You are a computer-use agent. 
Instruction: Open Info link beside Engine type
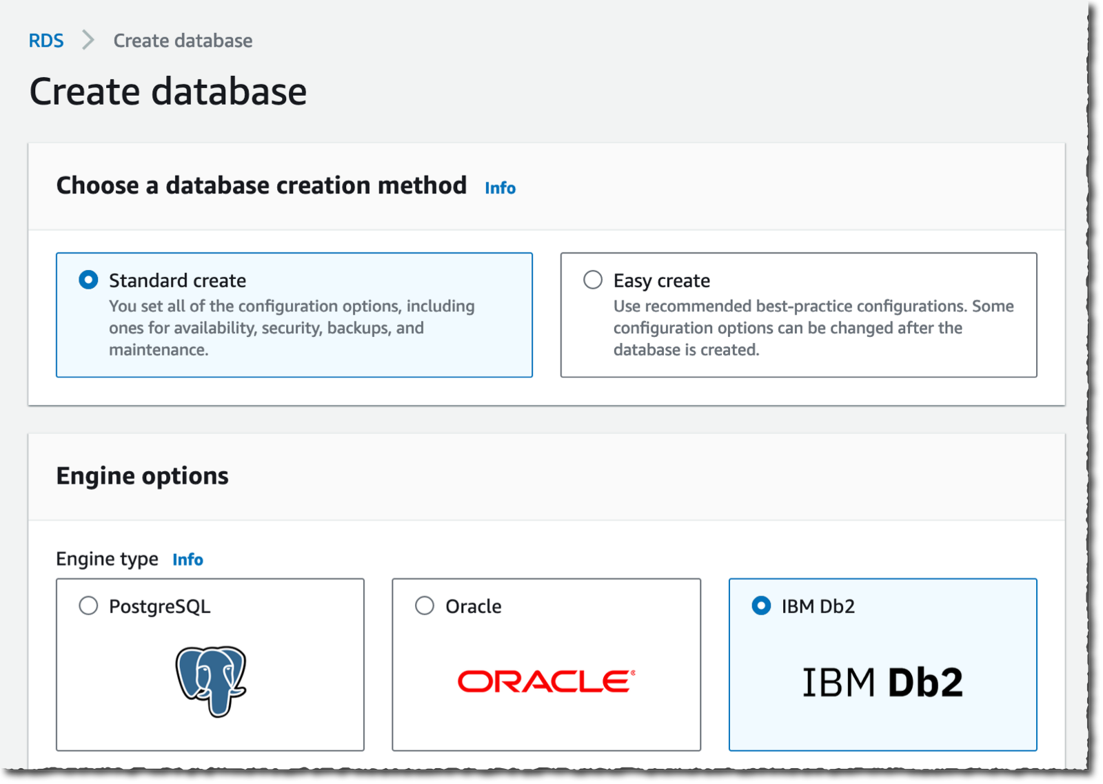click(x=188, y=559)
